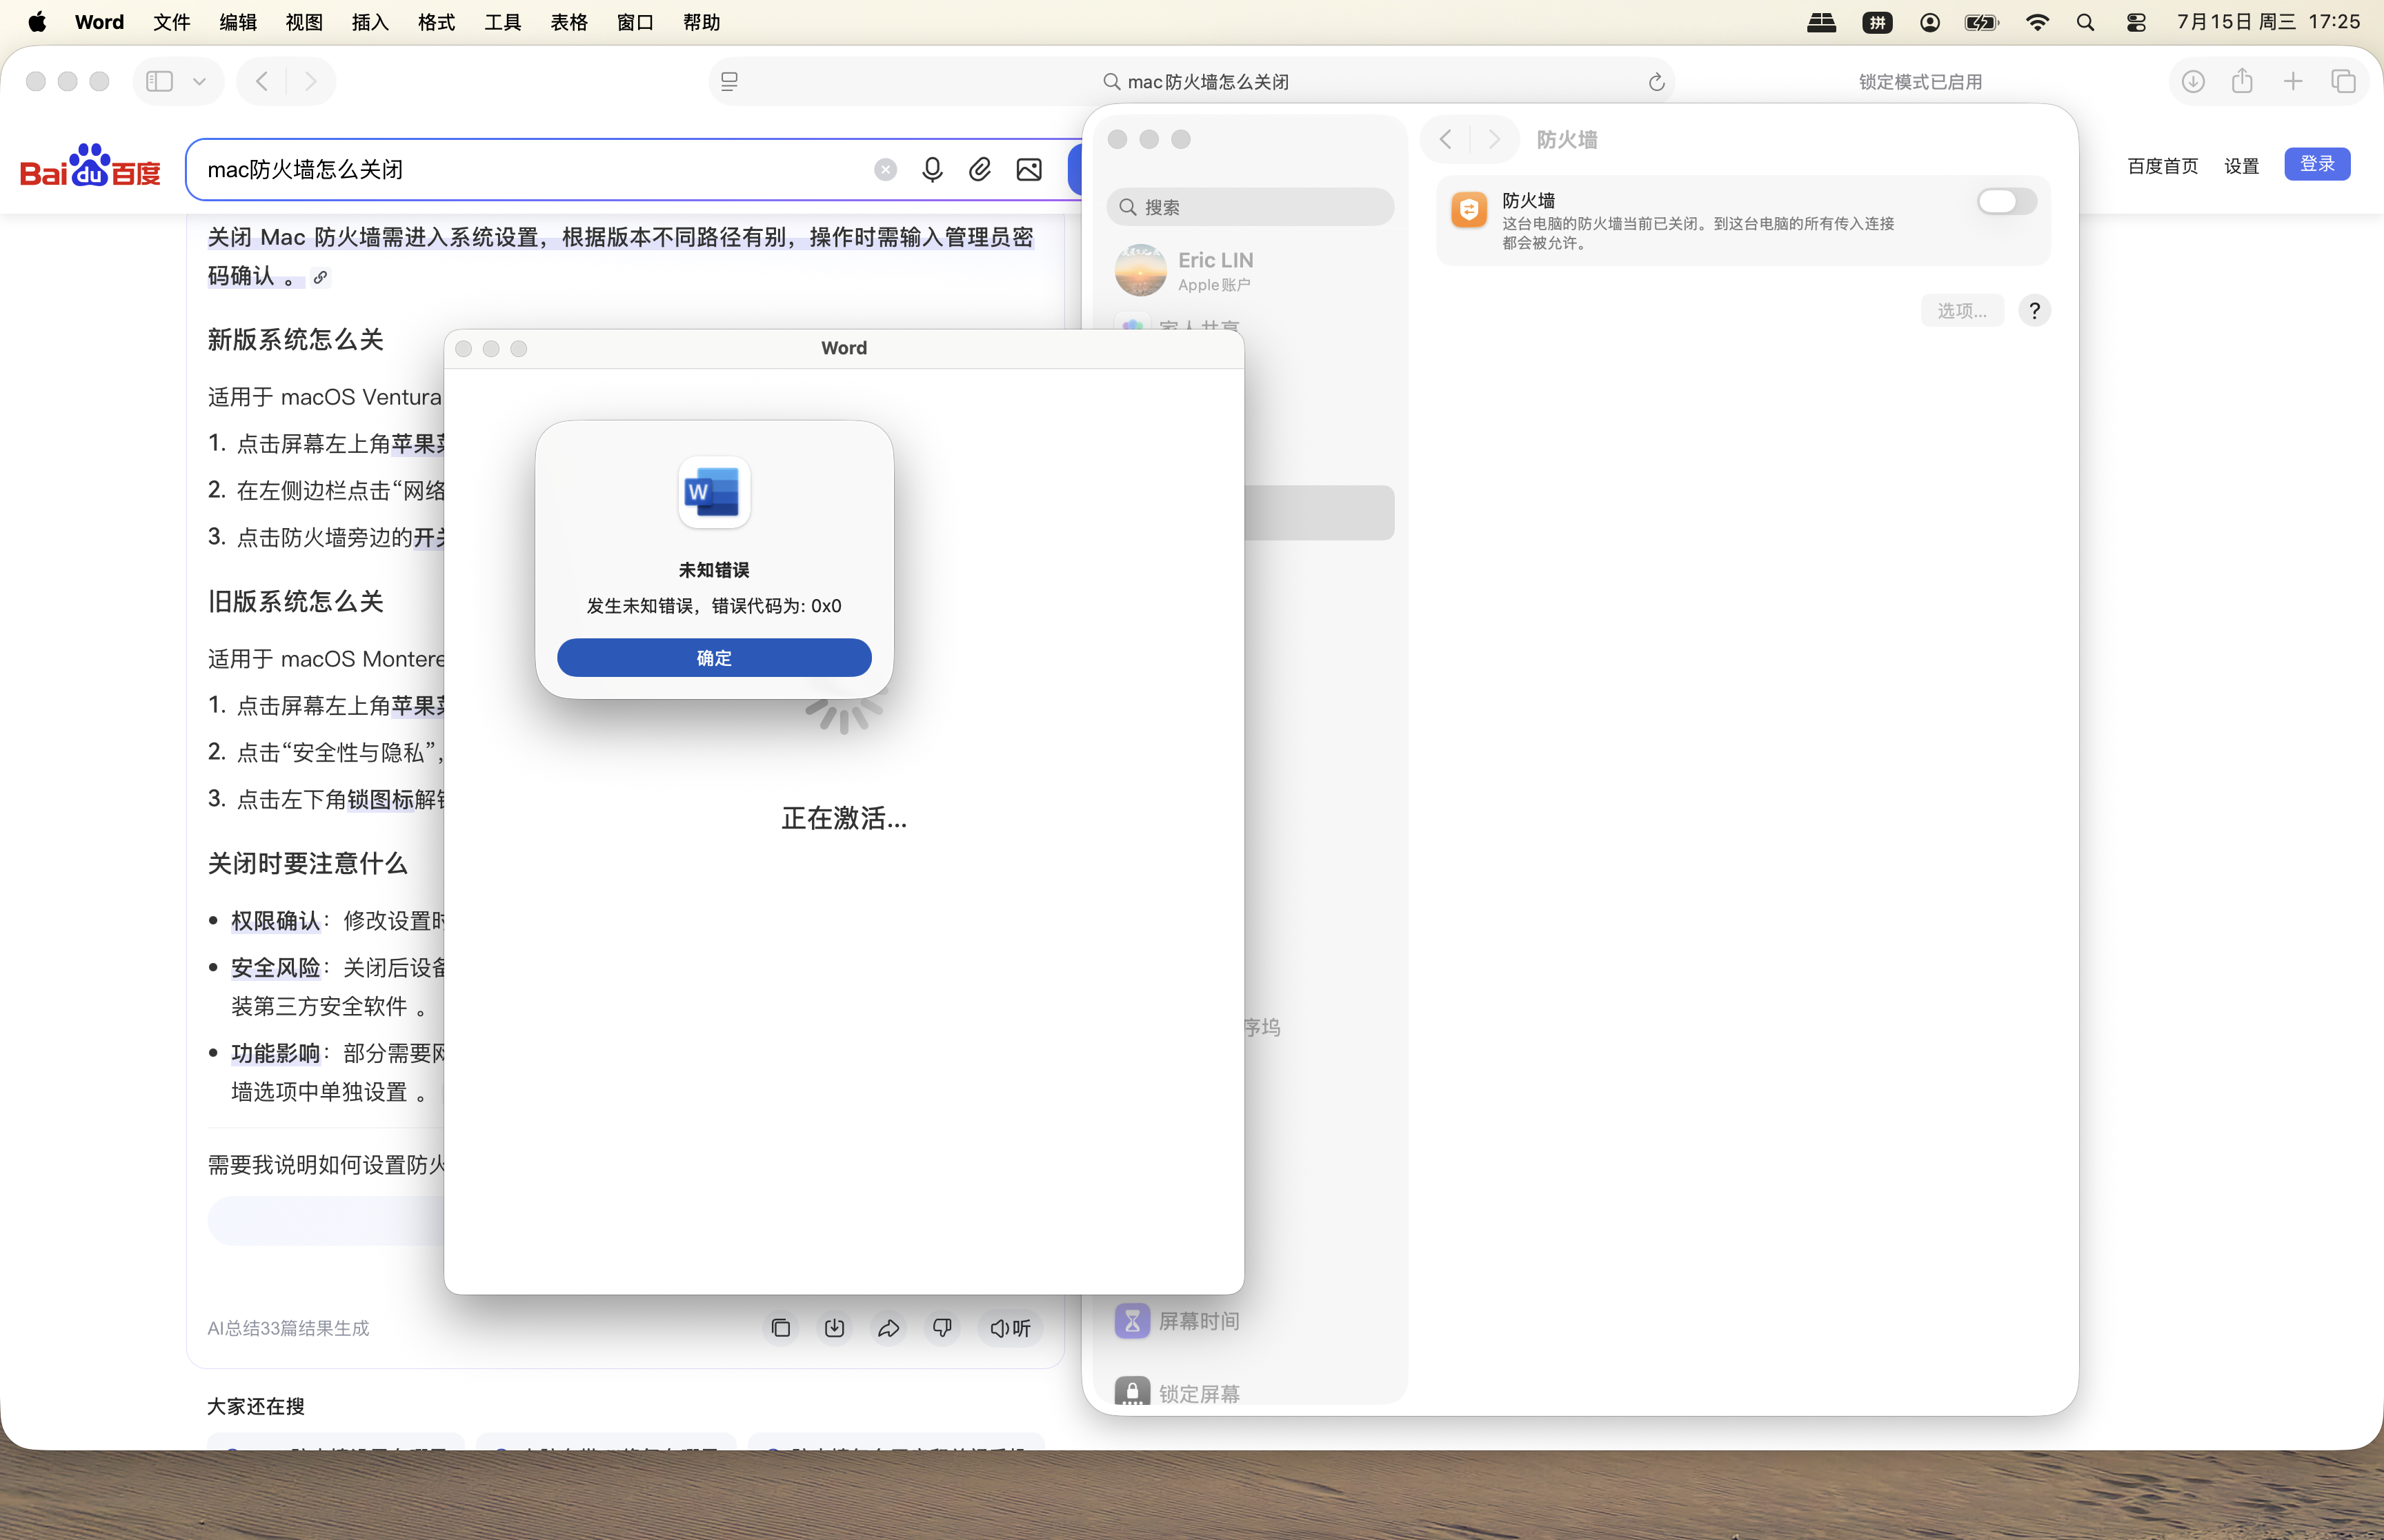Image resolution: width=2384 pixels, height=1540 pixels.
Task: Click the microphone voice search icon
Action: click(x=933, y=170)
